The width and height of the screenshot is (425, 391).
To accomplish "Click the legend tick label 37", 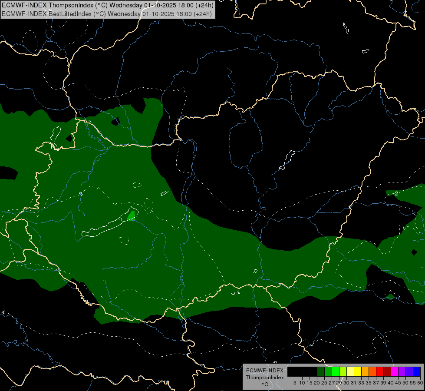I will point(376,383).
